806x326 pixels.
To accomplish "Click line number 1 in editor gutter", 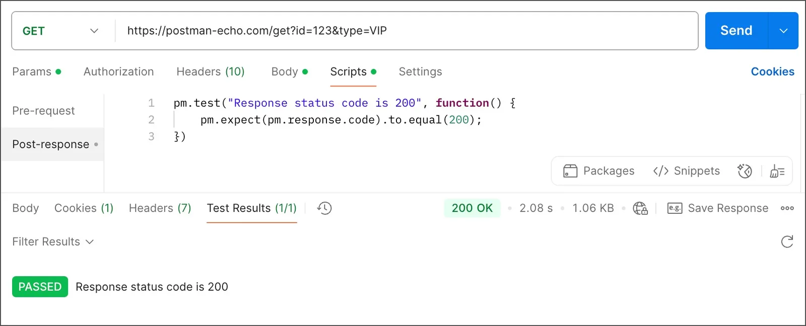I will tap(151, 103).
